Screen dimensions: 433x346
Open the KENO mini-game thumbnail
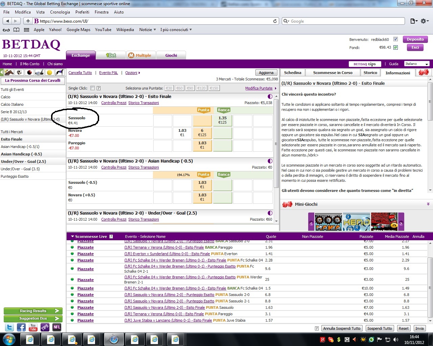coord(356,222)
